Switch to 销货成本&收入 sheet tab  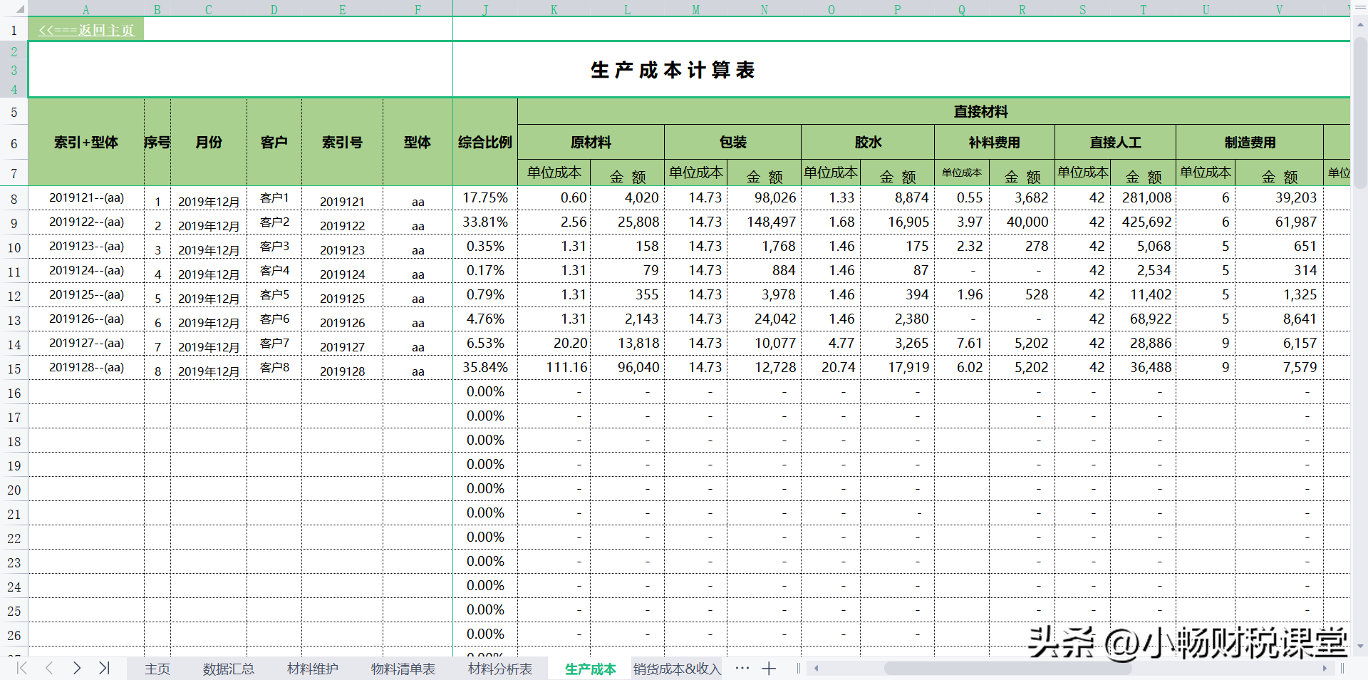[x=677, y=669]
